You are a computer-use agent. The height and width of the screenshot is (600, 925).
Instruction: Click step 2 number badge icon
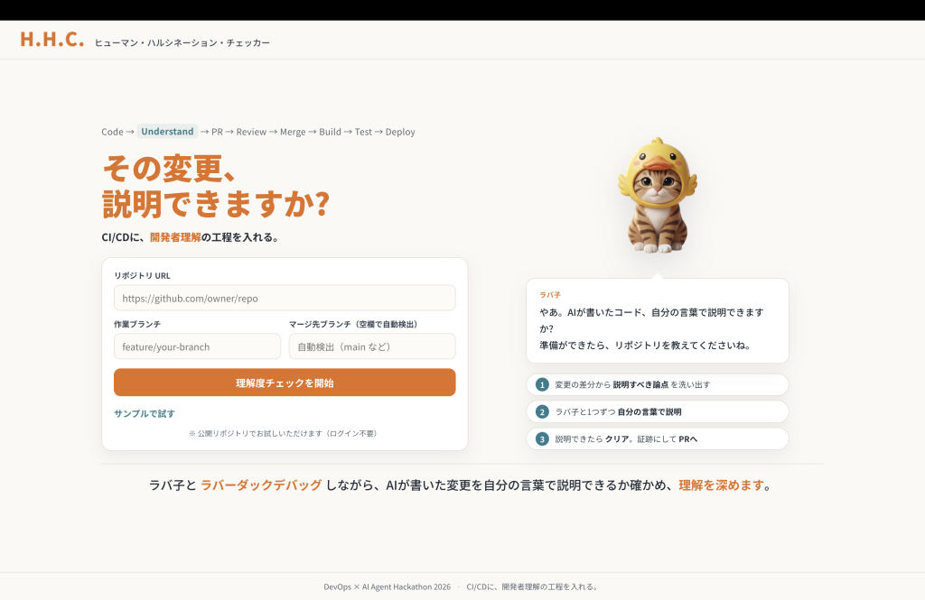(x=542, y=412)
